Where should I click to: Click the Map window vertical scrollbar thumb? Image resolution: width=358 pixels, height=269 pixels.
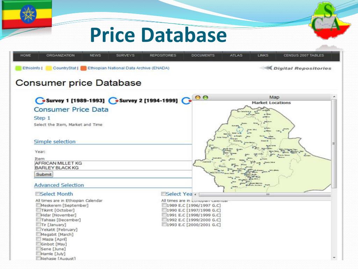[334, 144]
